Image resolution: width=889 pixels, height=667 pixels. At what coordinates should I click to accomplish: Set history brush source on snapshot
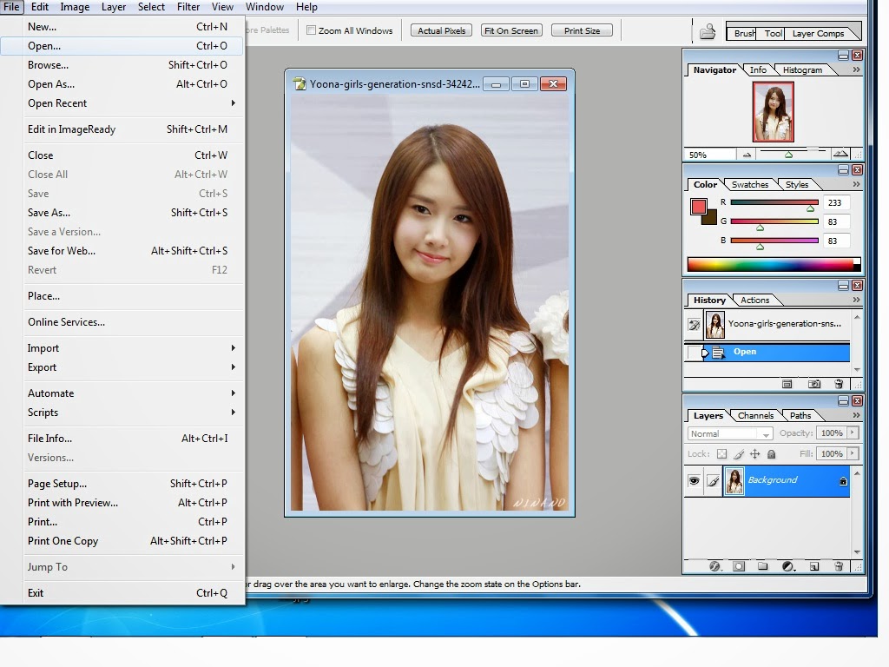pos(694,325)
